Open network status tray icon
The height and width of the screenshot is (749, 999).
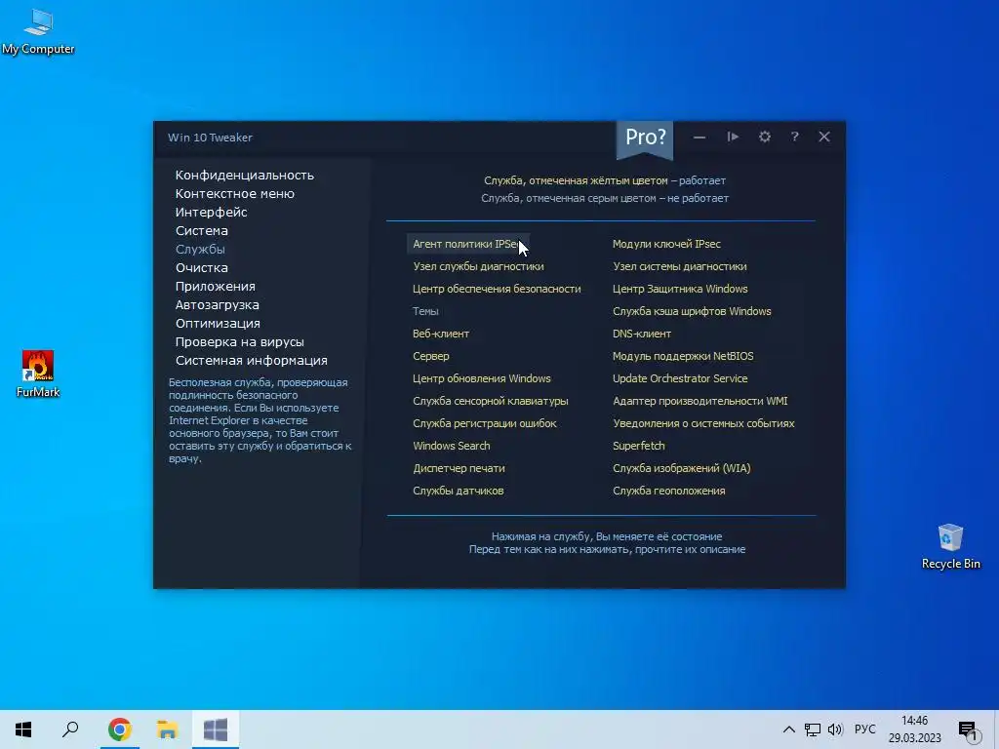tap(813, 729)
